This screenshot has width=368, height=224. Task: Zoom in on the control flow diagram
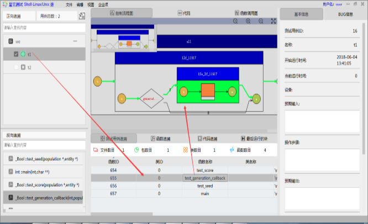248,22
